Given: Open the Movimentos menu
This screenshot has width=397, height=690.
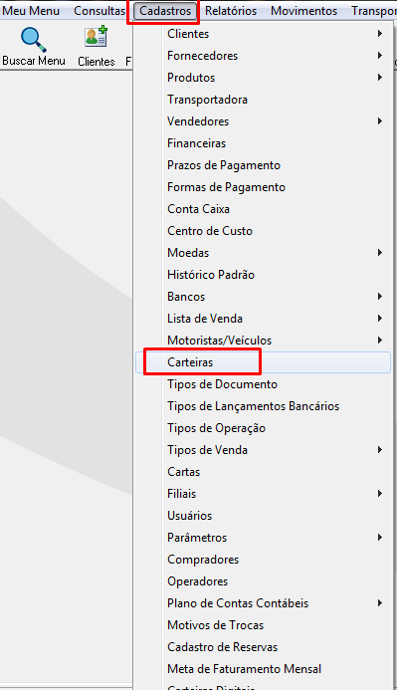Looking at the screenshot, I should [303, 11].
